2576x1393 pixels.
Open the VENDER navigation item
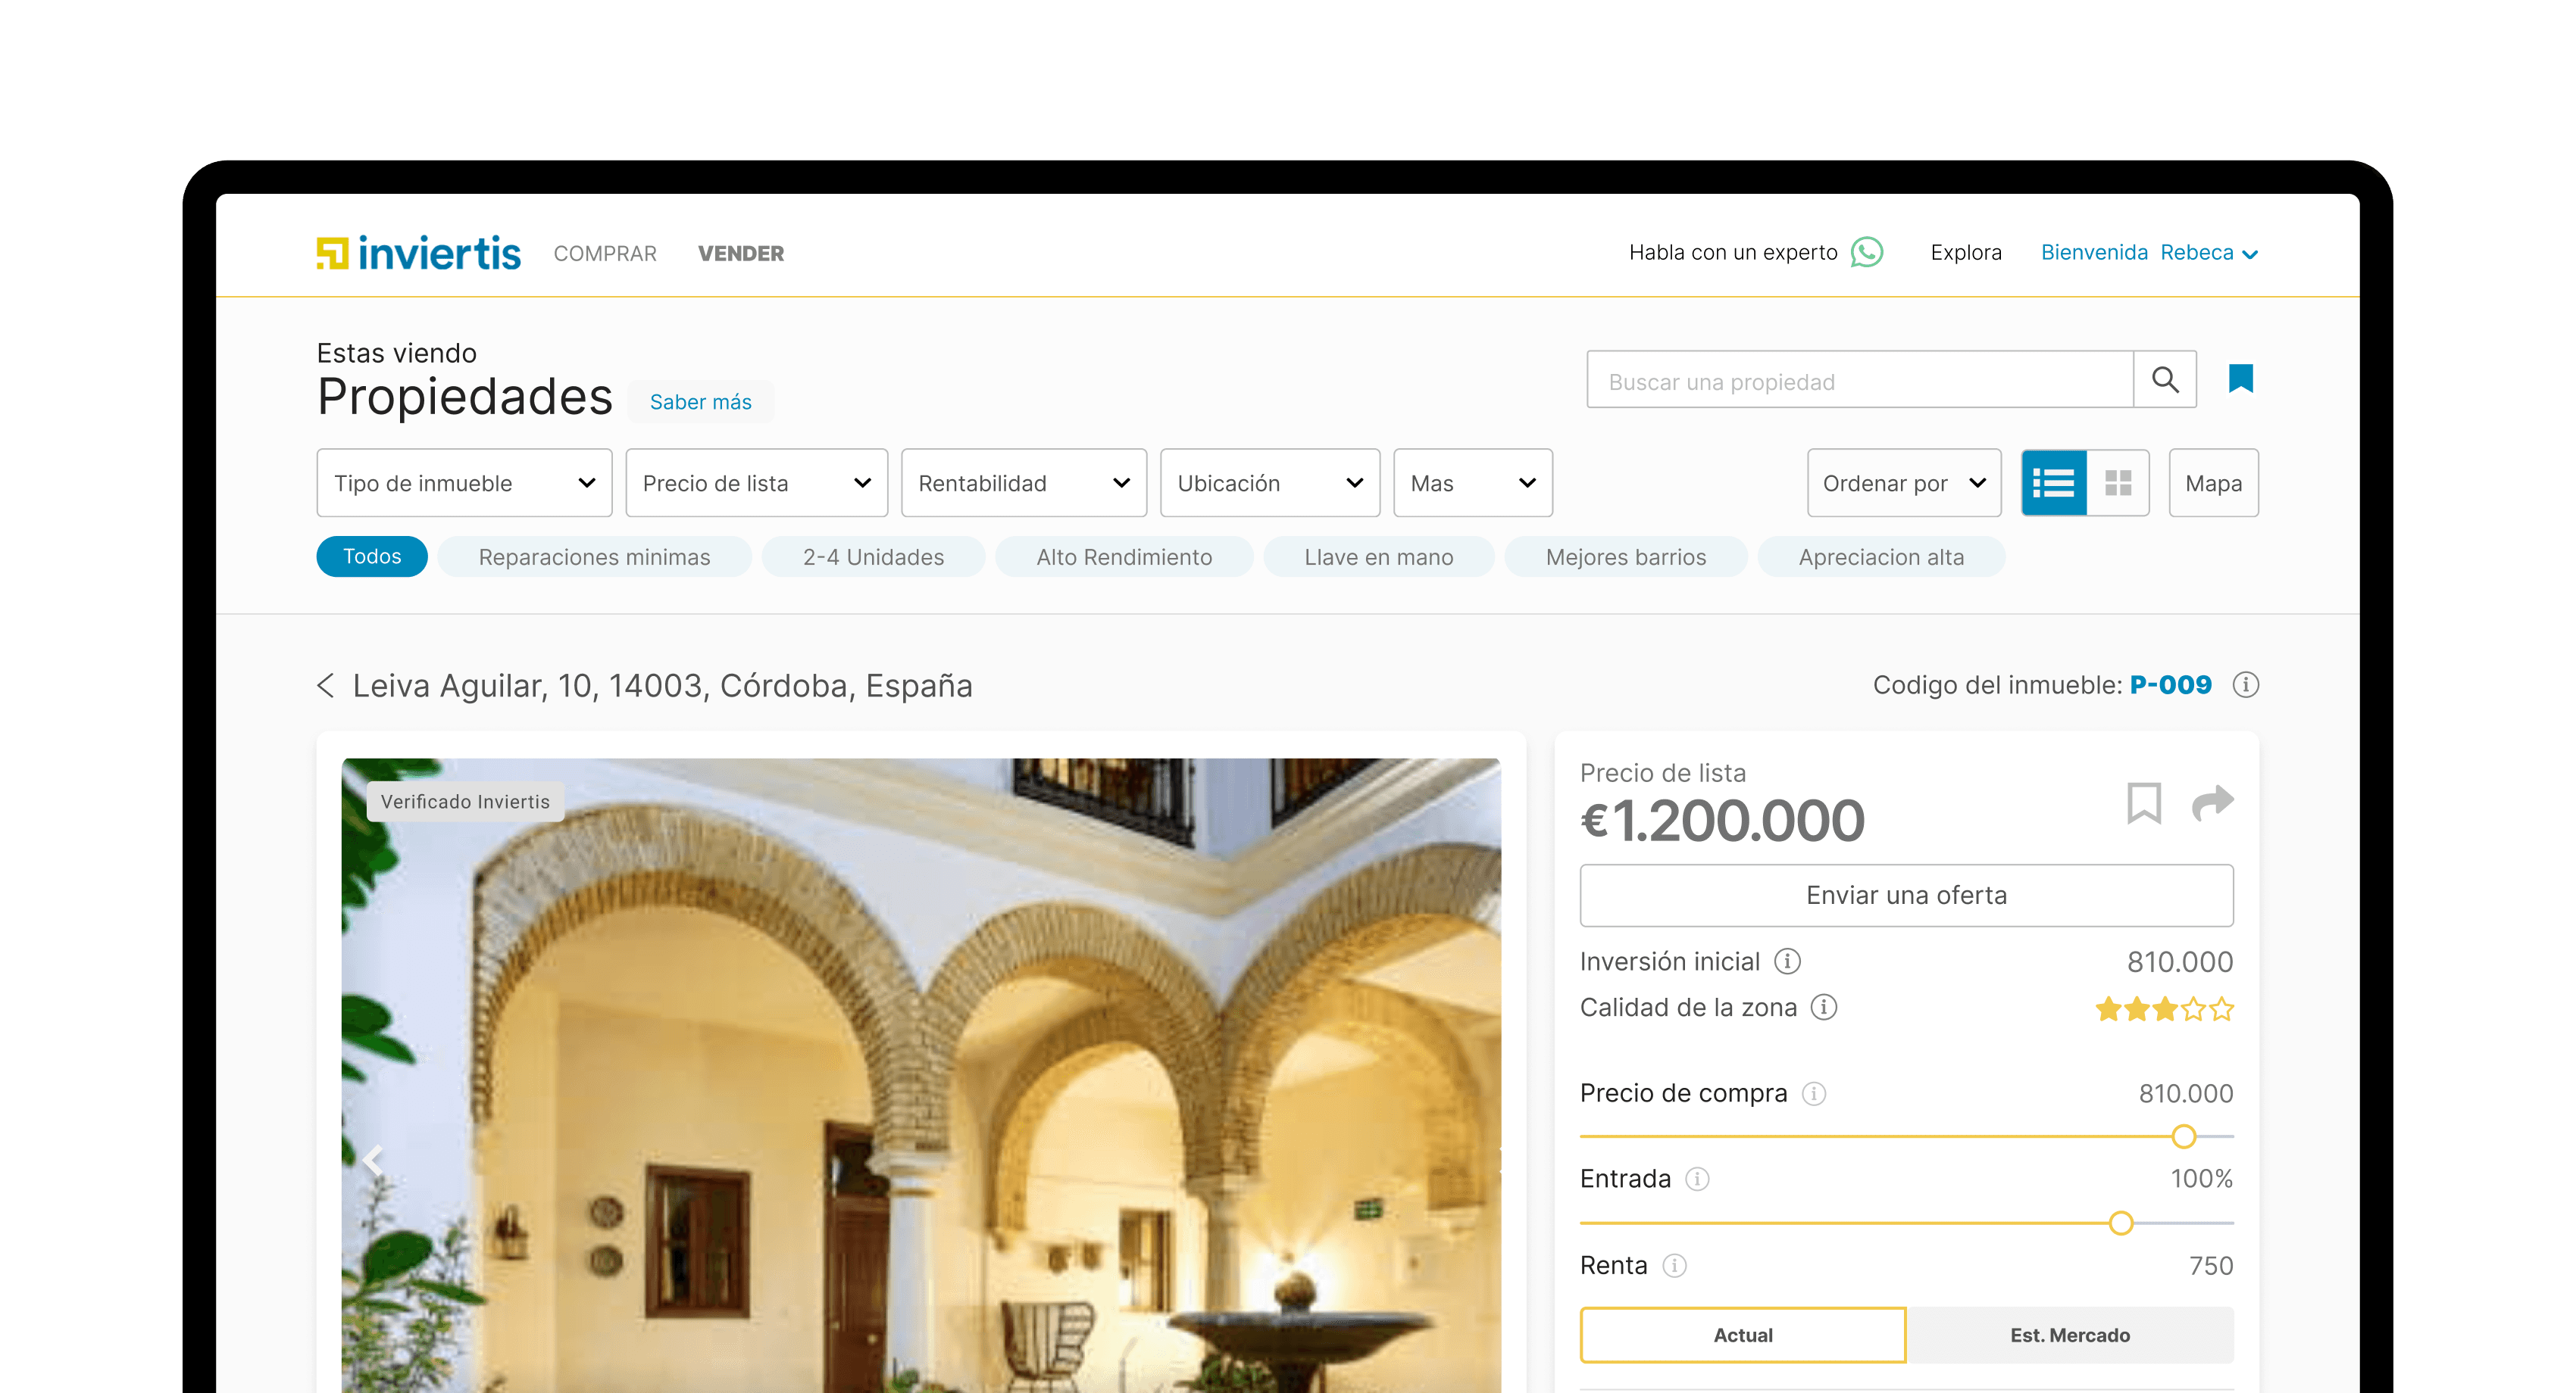(741, 254)
